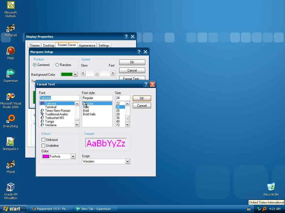Select the Mypal desktop shortcut
This screenshot has height=213, width=285.
coord(11,167)
